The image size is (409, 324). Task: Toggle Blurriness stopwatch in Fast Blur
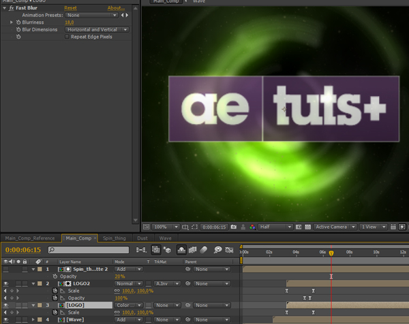[x=18, y=22]
